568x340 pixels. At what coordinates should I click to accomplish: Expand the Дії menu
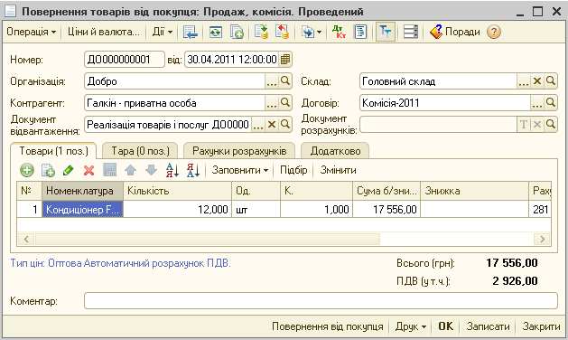162,32
